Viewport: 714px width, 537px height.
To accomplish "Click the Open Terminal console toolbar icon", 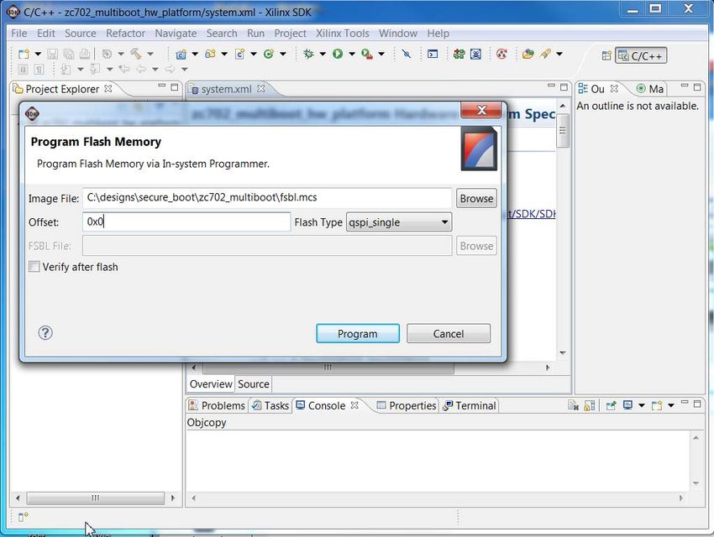I will [x=433, y=54].
